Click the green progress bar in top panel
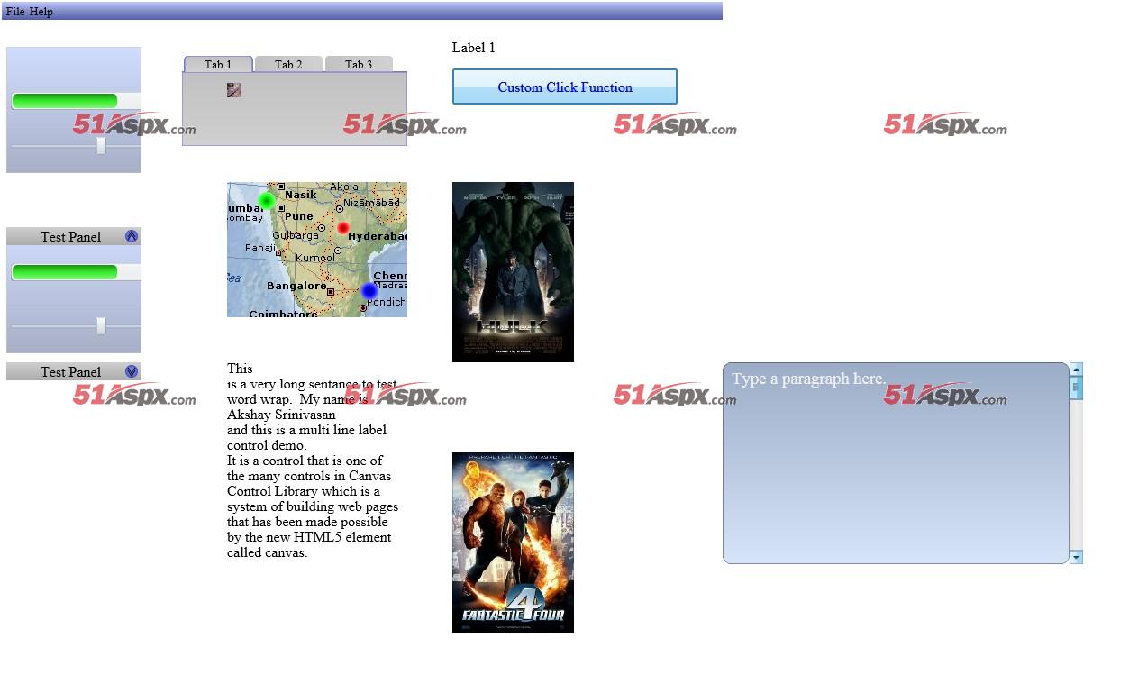The height and width of the screenshot is (675, 1129). click(x=65, y=101)
